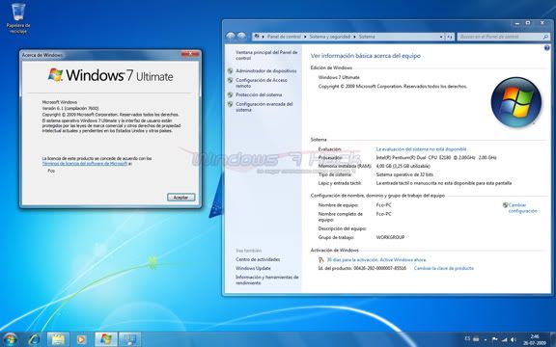The image size is (556, 347).
Task: Refresh the Sistema control panel address bar
Action: coord(450,37)
